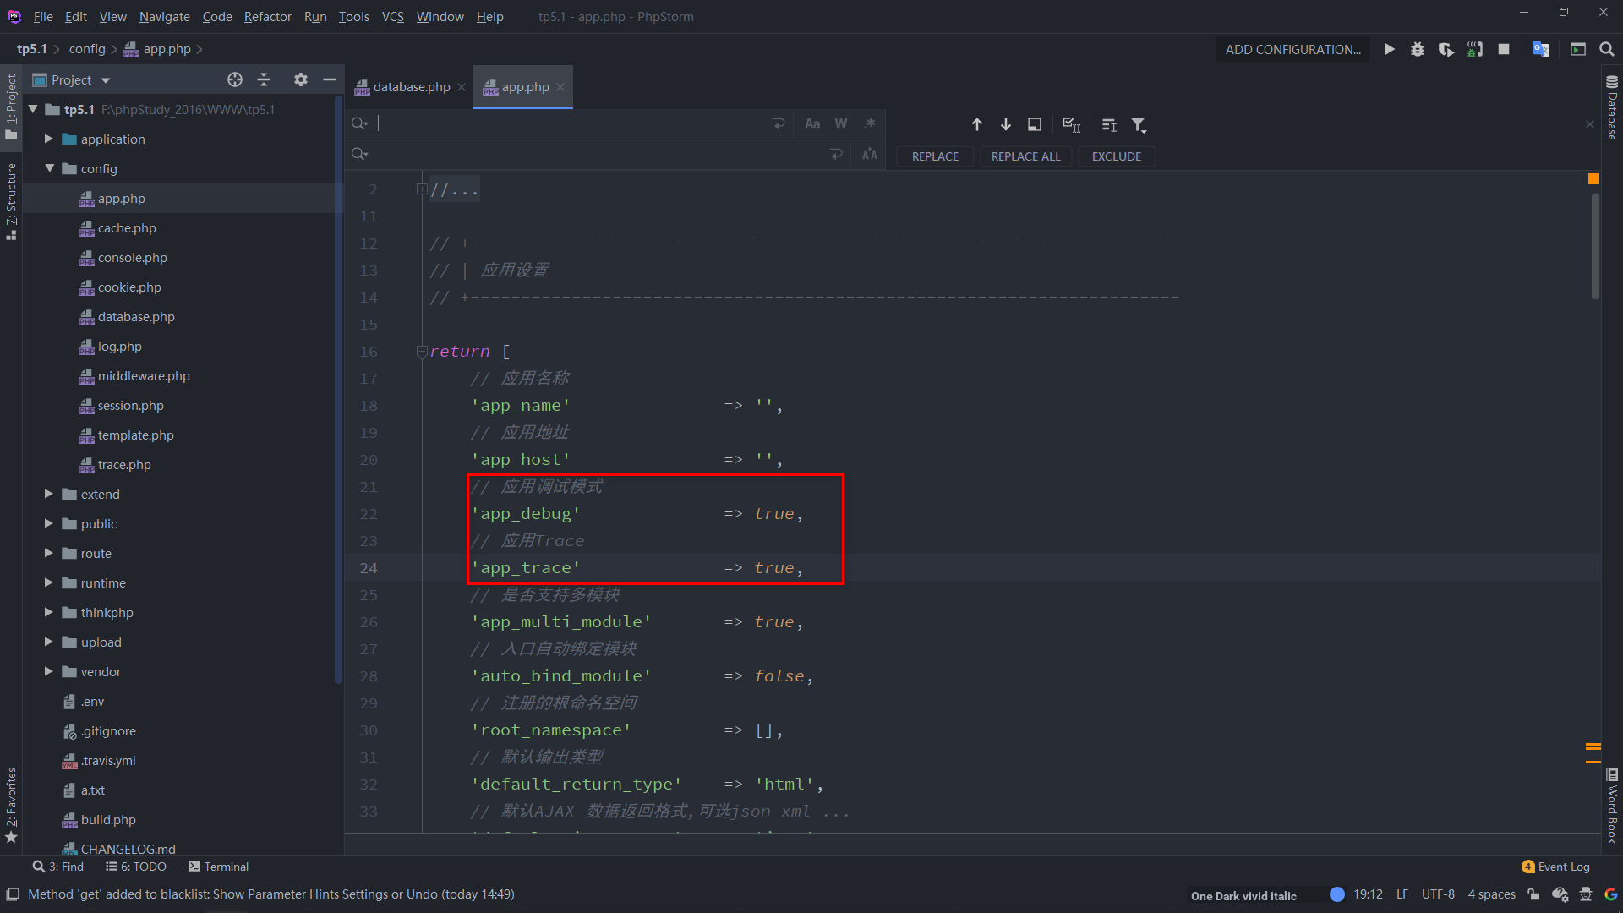Expand the application folder
1623x913 pixels.
(48, 139)
